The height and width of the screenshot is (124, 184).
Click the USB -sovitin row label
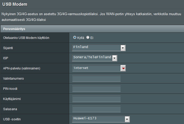tap(12, 119)
